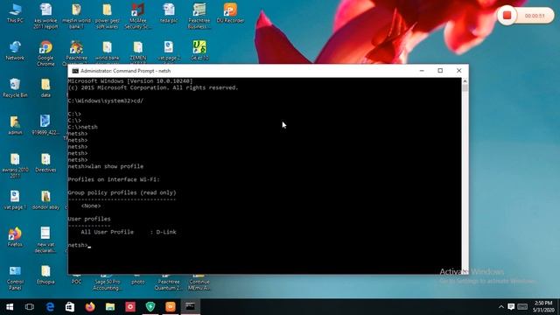560x315 pixels.
Task: Launch Firefox from the desktop shortcut
Action: pos(15,237)
